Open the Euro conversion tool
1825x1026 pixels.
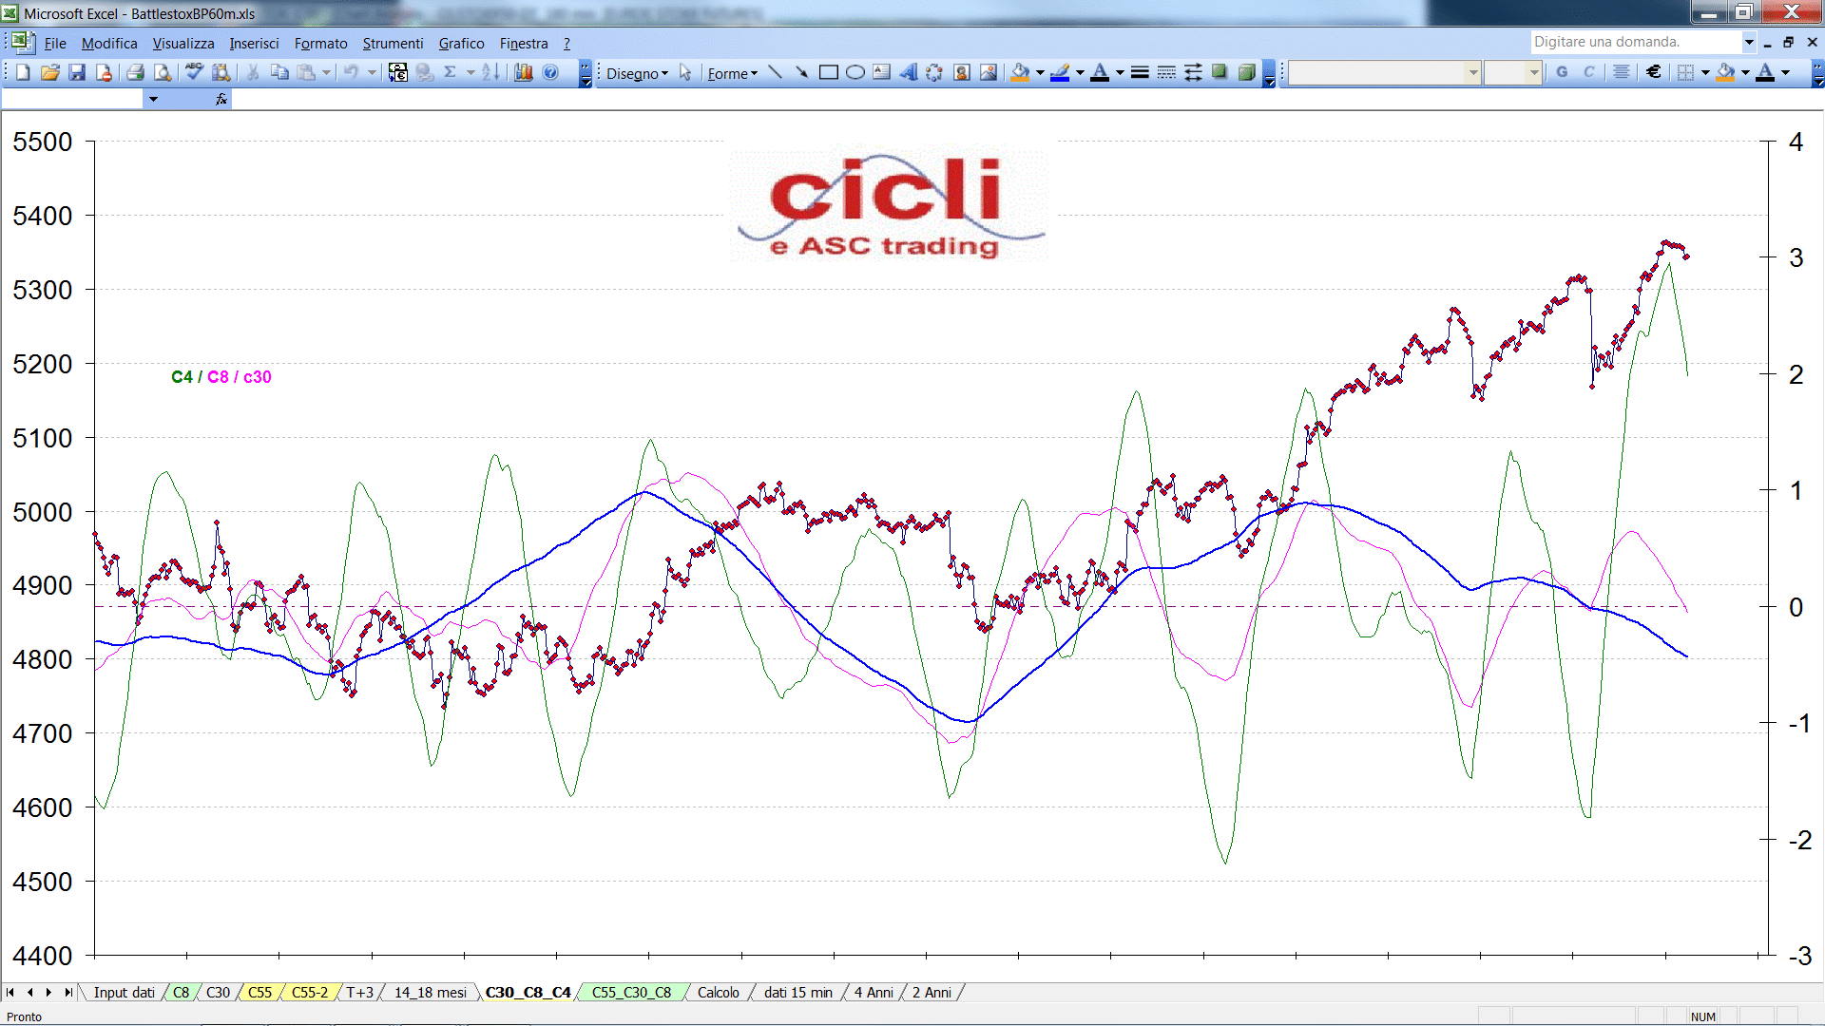point(398,72)
